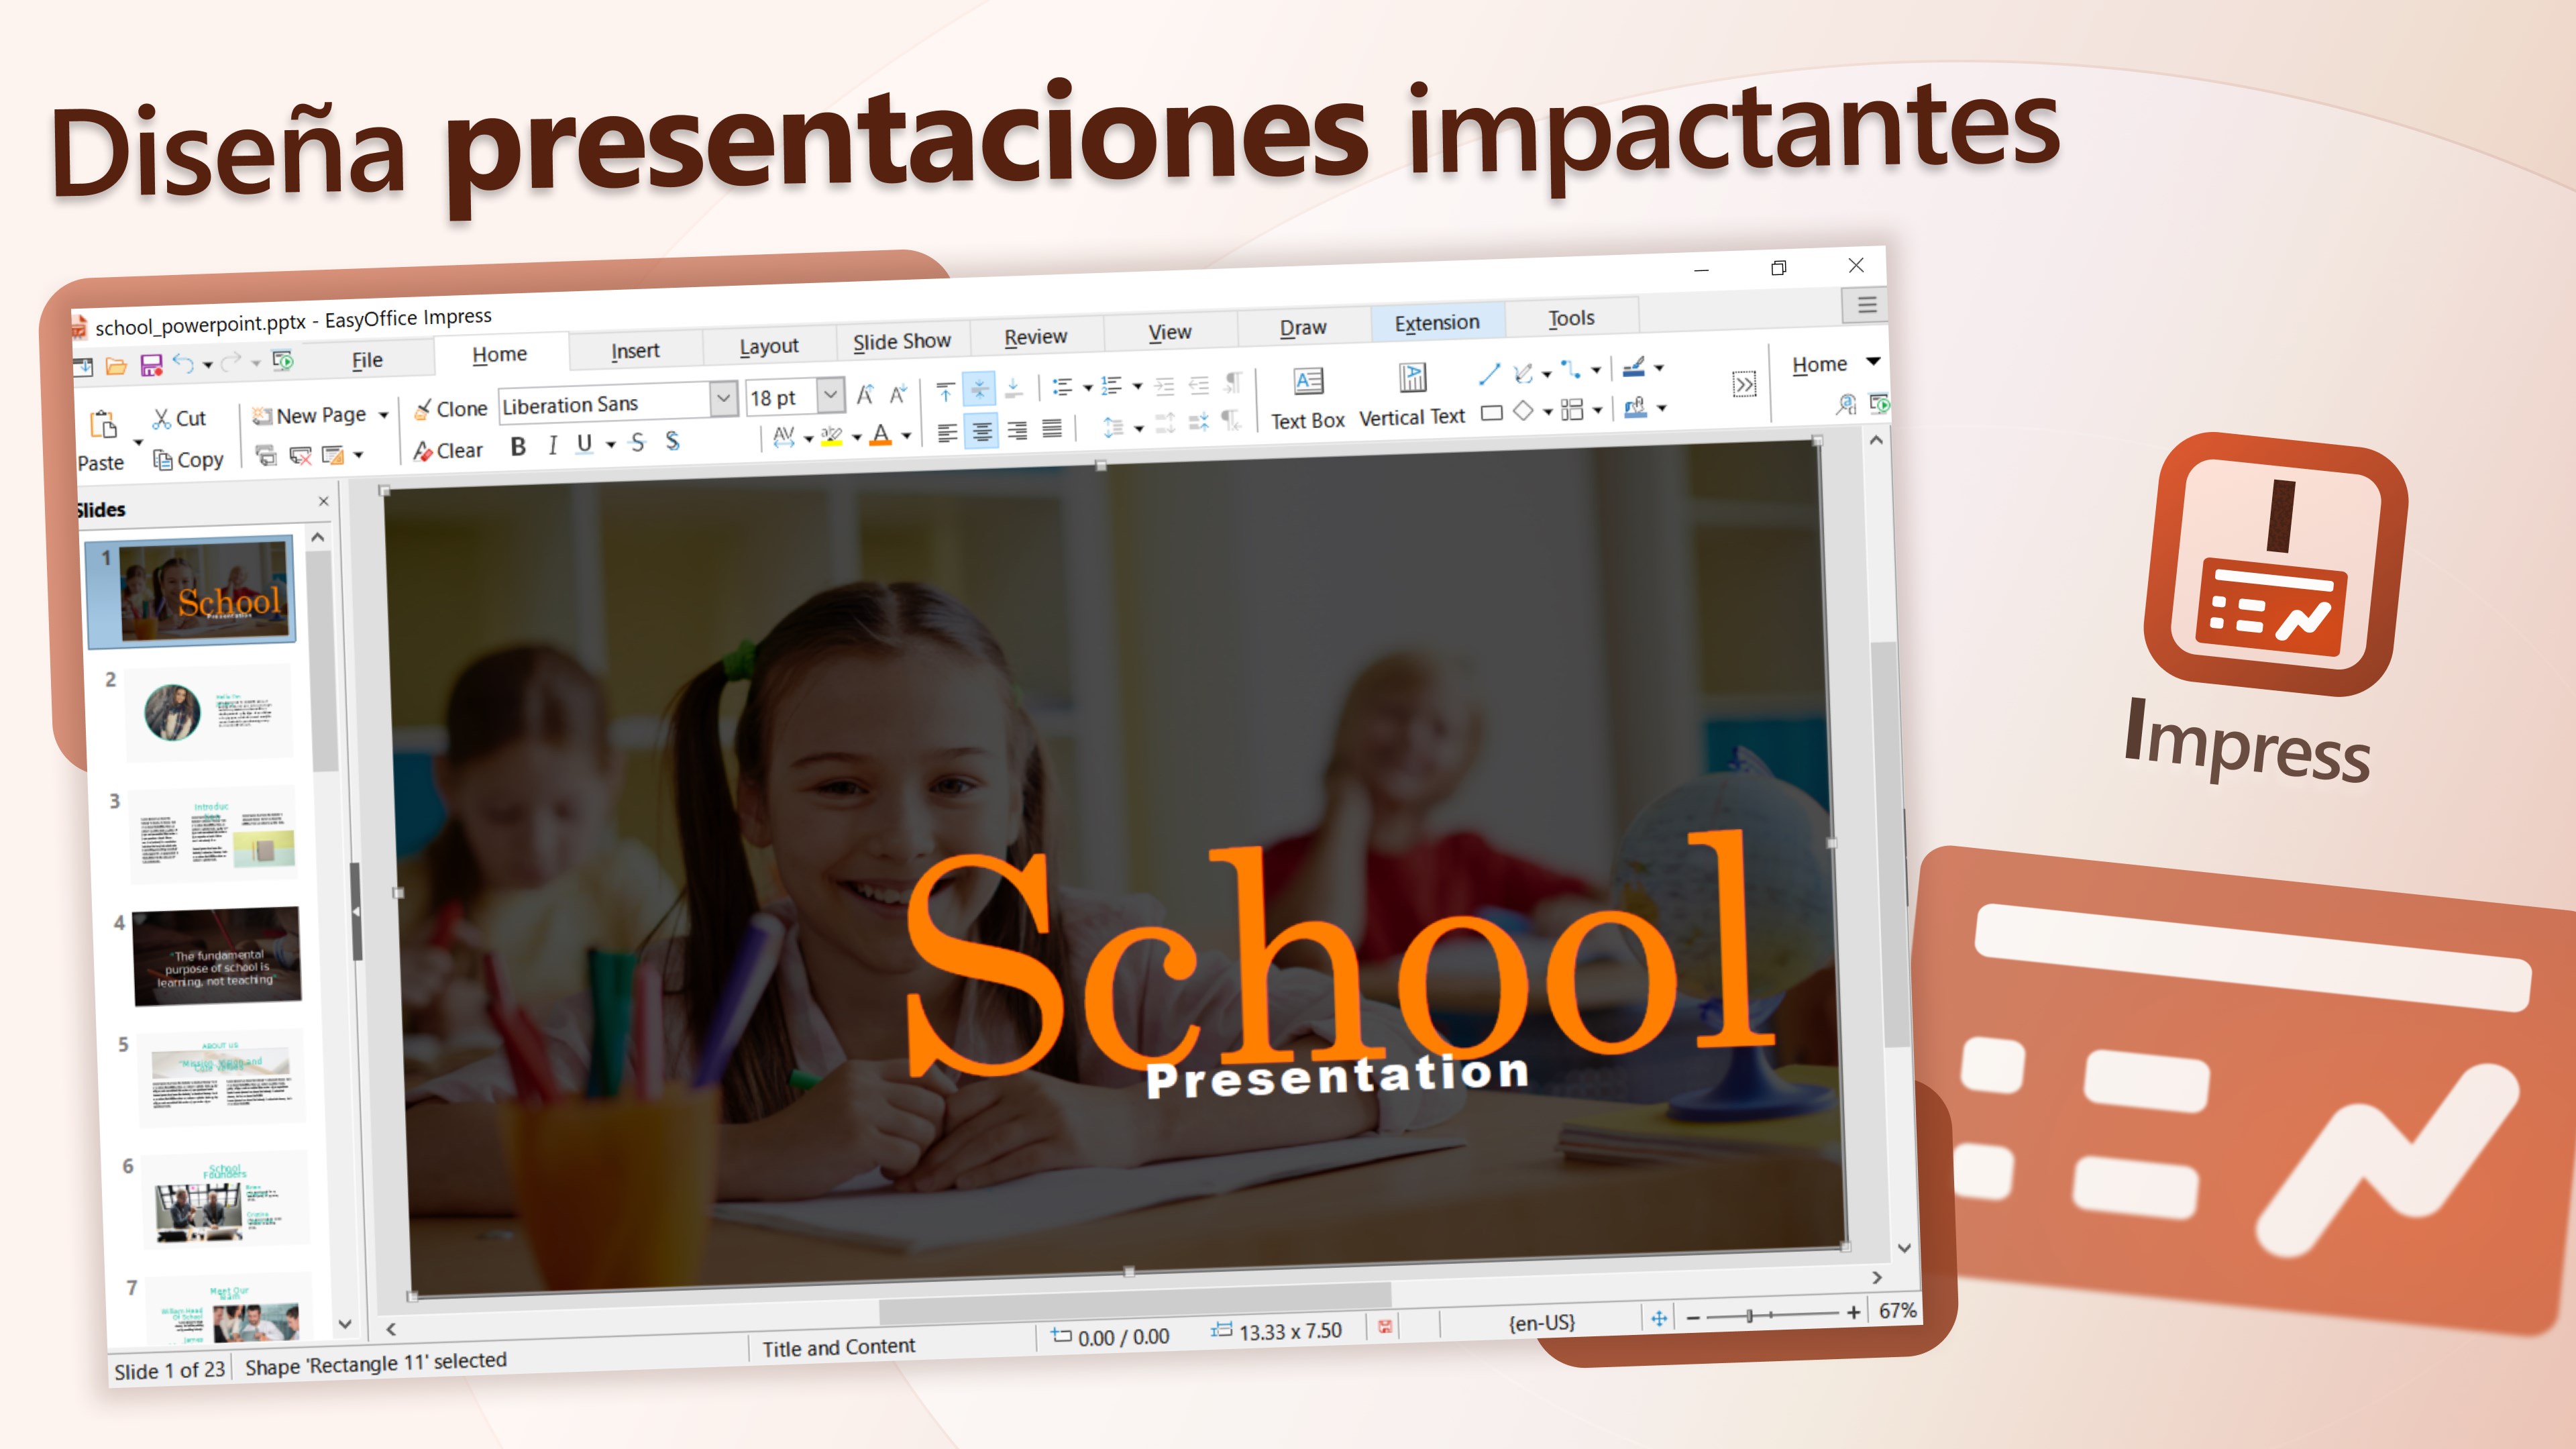Expand the toolbar overflow chevron button
Image resolution: width=2576 pixels, height=1449 pixels.
(x=1744, y=385)
